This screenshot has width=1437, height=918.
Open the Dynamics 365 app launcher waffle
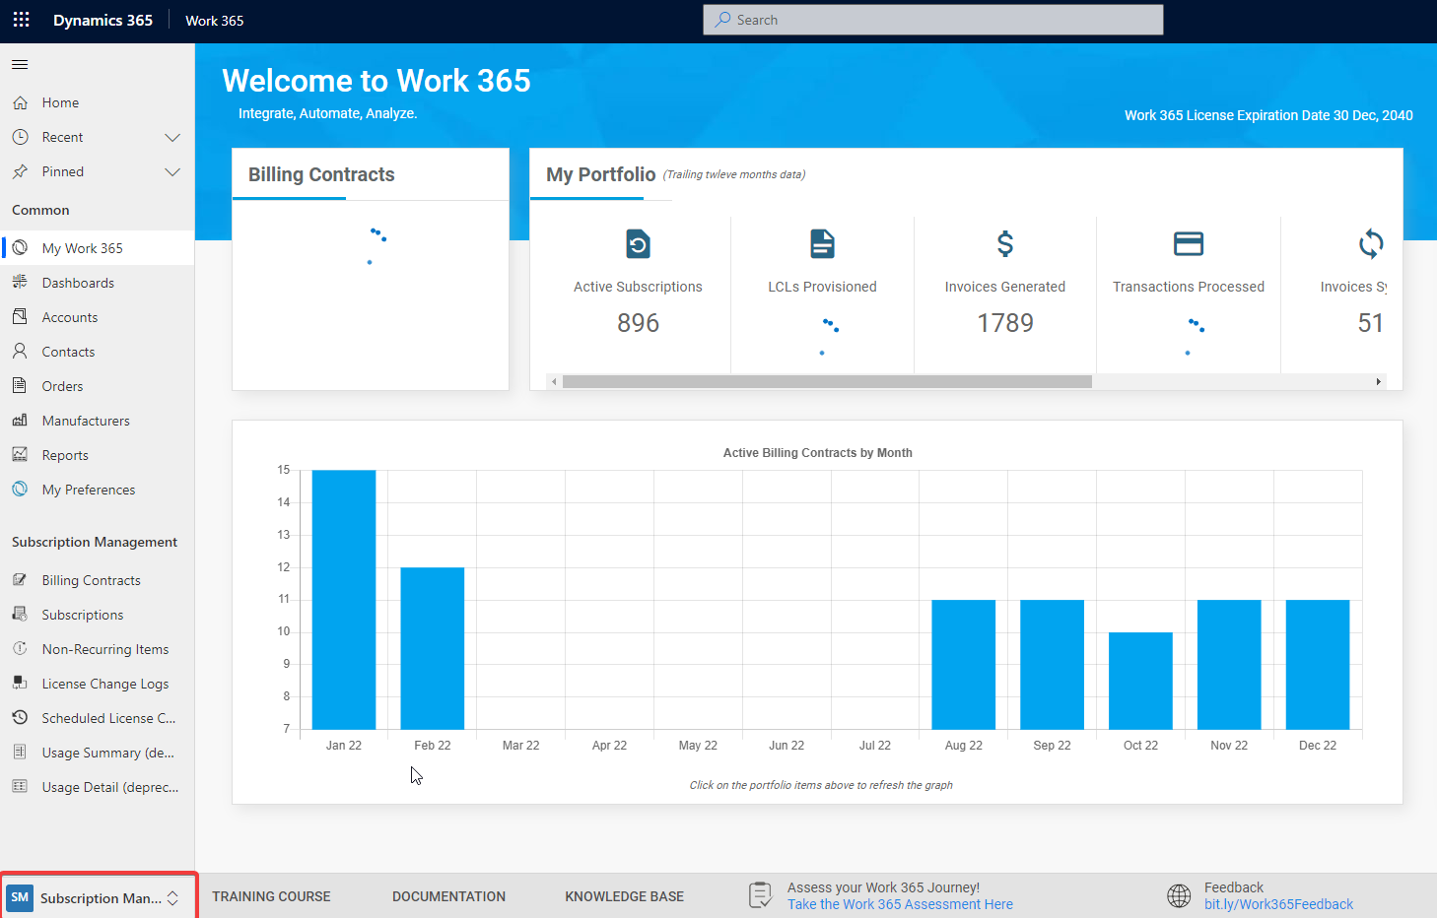[x=21, y=20]
